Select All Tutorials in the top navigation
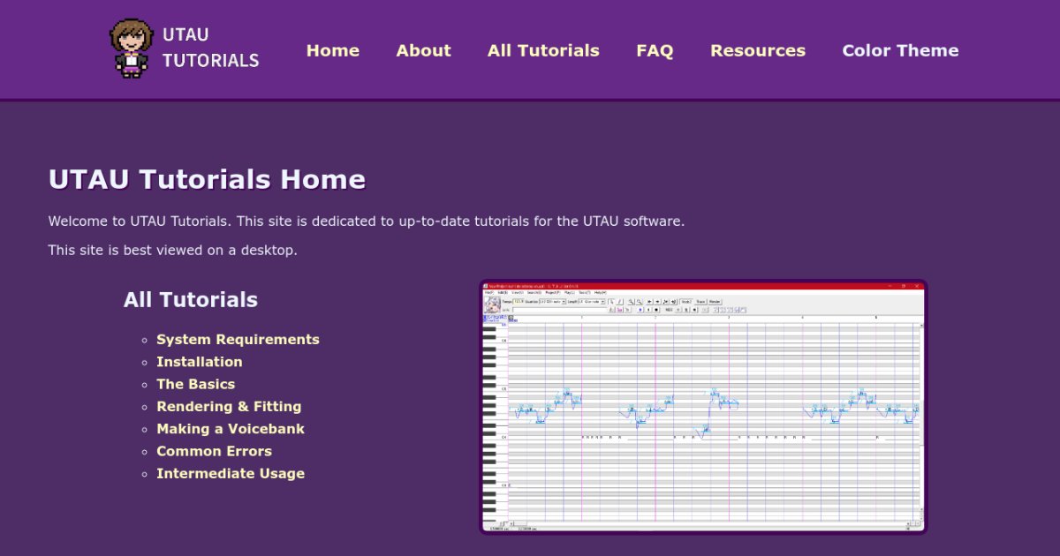Image resolution: width=1060 pixels, height=556 pixels. pos(543,50)
